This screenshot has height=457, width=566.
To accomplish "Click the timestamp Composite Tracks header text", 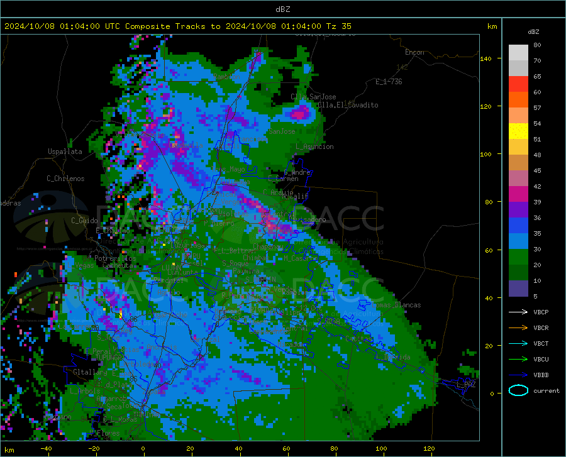I will tap(177, 26).
